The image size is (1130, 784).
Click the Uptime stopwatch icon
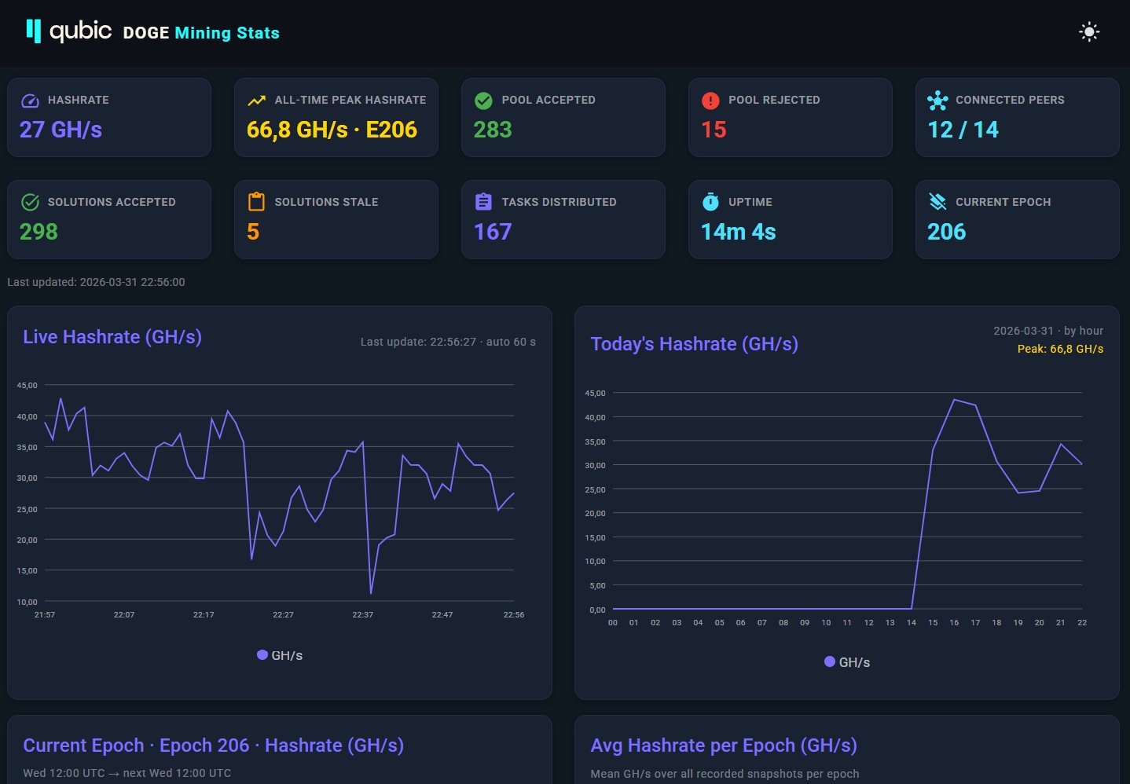coord(710,202)
